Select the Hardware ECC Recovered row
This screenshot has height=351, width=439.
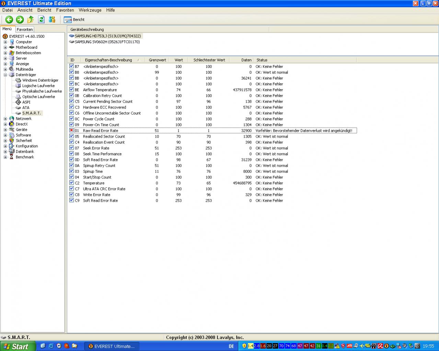click(212, 107)
